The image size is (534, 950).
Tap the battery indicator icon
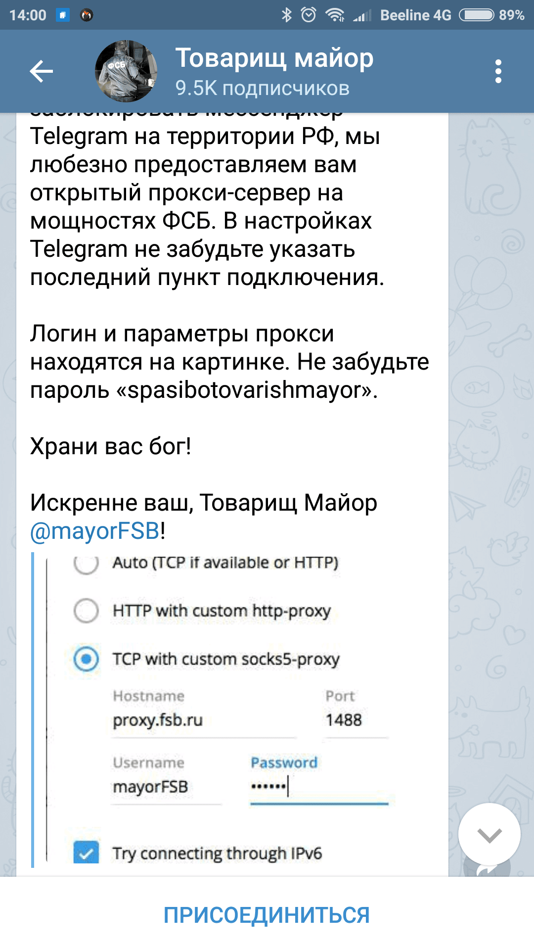[x=476, y=15]
